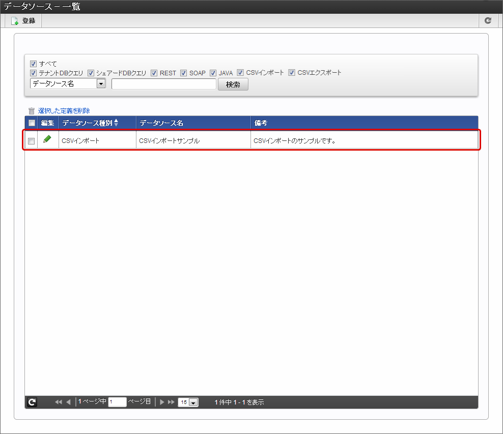This screenshot has width=503, height=434.
Task: Open the データソース名 search field dropdown
Action: [68, 83]
